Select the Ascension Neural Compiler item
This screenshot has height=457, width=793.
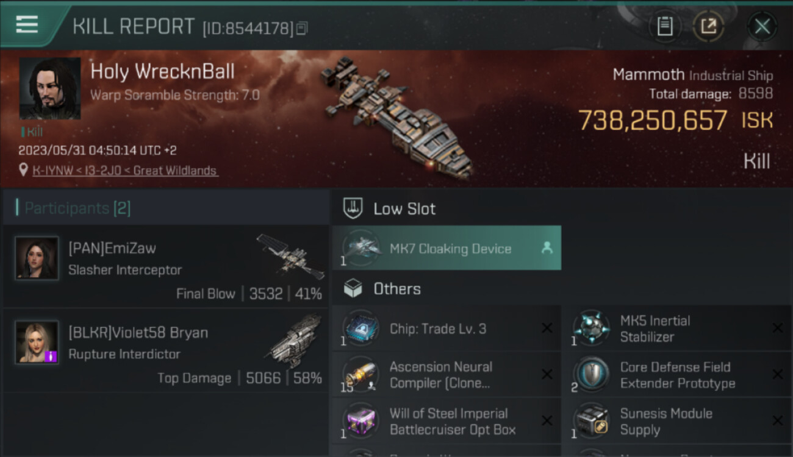(x=447, y=375)
